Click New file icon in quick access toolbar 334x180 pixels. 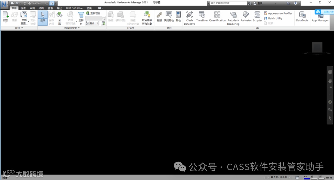pyautogui.click(x=12, y=3)
